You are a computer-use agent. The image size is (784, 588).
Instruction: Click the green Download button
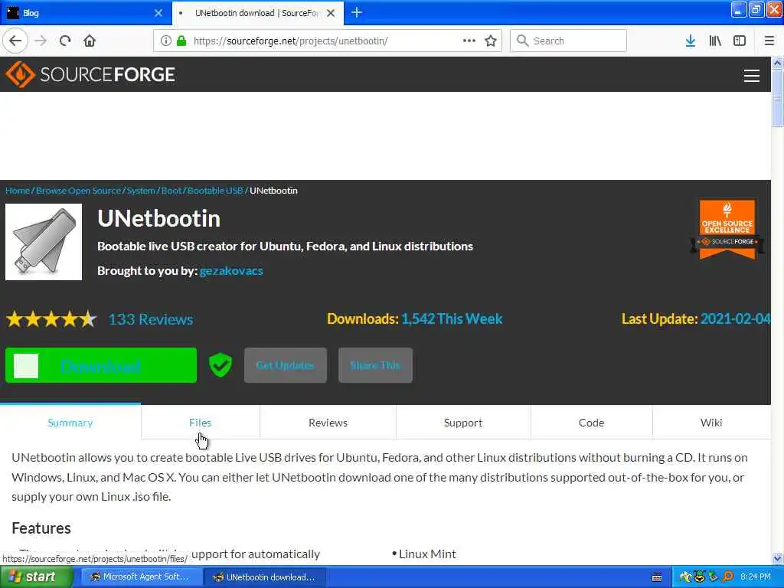(101, 365)
